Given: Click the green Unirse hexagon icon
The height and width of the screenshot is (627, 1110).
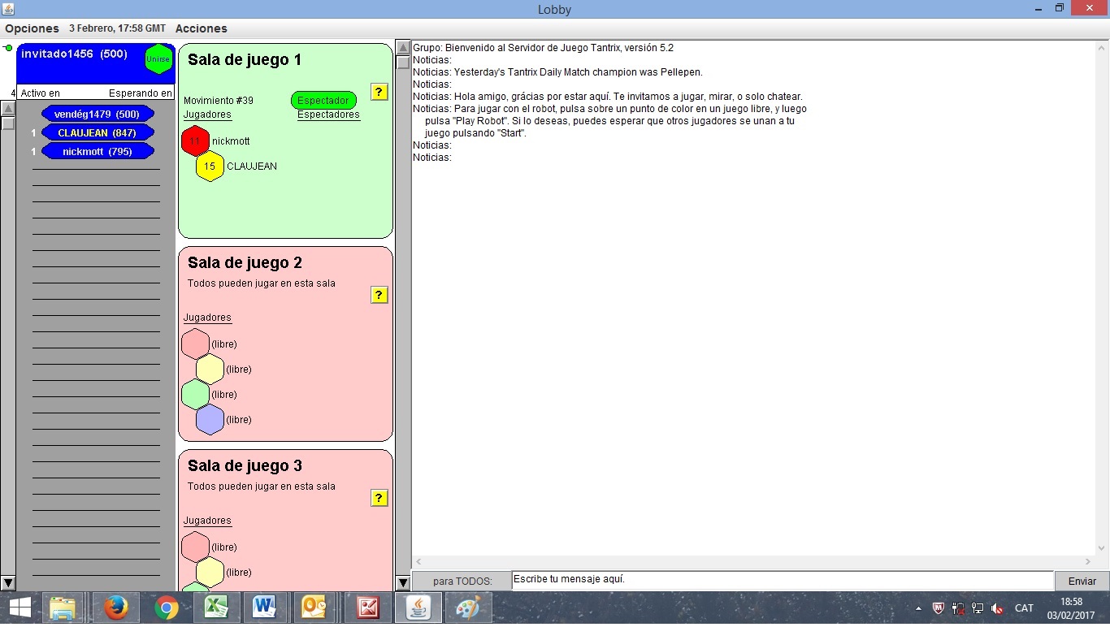Looking at the screenshot, I should (x=158, y=59).
